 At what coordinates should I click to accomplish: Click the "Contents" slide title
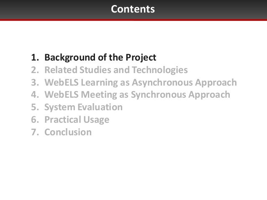click(x=133, y=9)
